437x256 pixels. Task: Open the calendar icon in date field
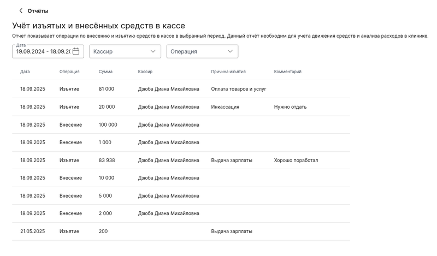tap(76, 51)
